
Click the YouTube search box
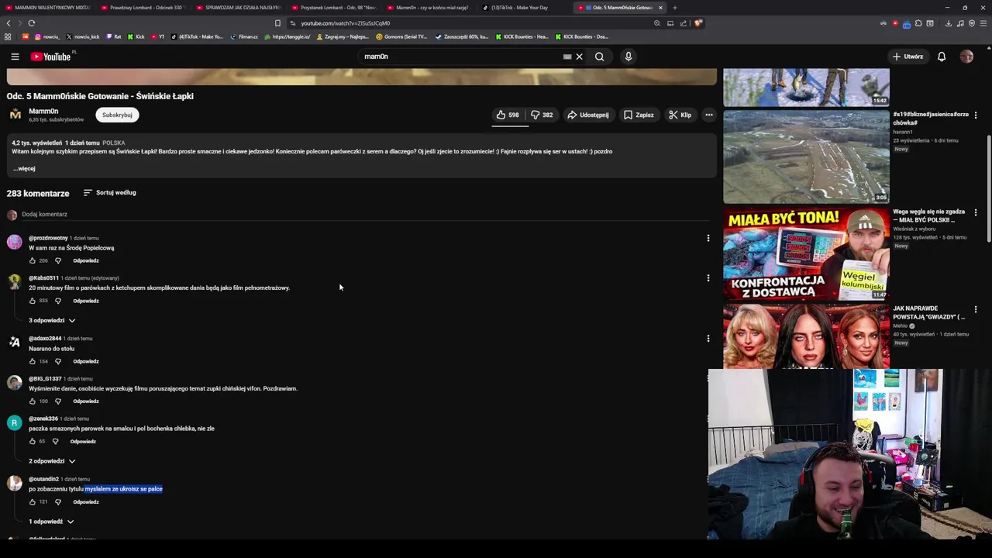[461, 57]
